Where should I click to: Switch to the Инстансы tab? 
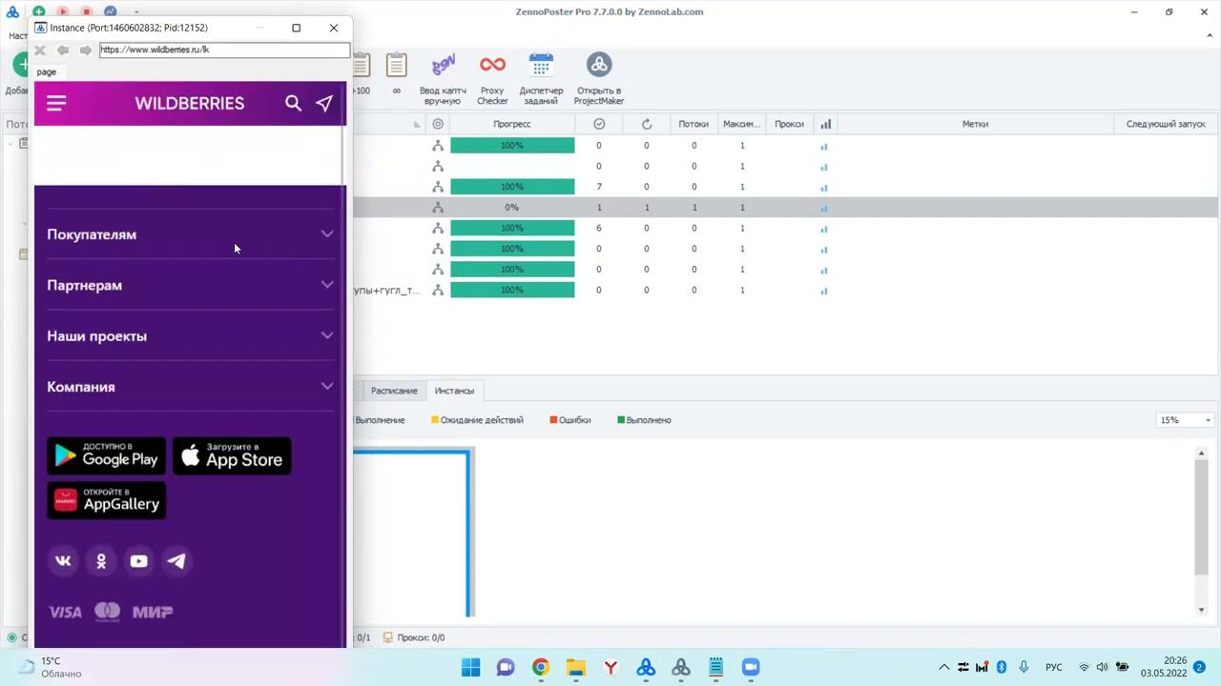tap(454, 391)
